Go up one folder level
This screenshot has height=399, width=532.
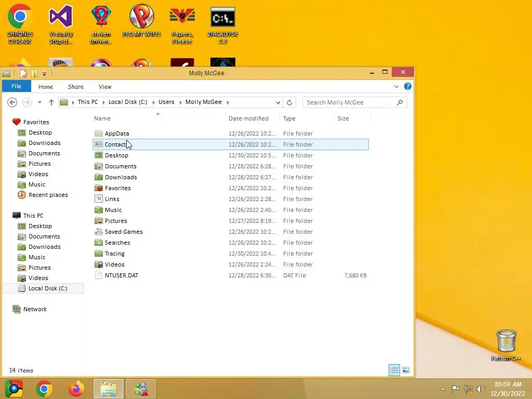(x=51, y=102)
